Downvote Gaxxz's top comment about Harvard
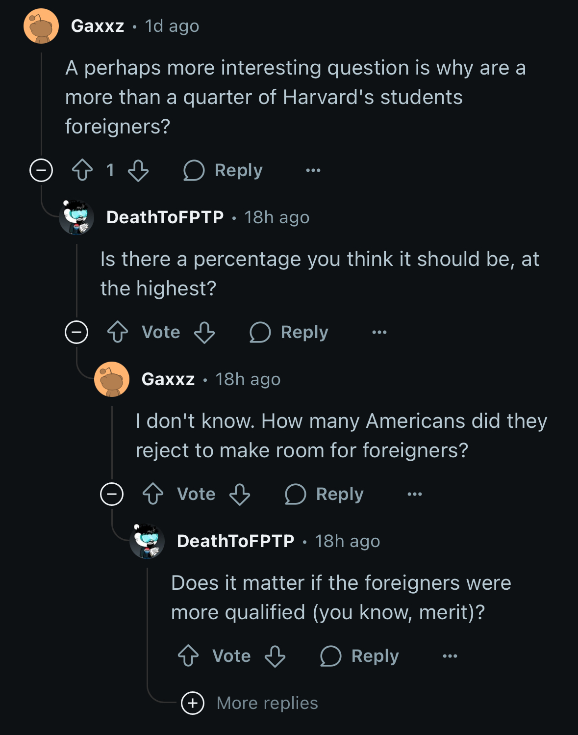The image size is (578, 735). 138,170
